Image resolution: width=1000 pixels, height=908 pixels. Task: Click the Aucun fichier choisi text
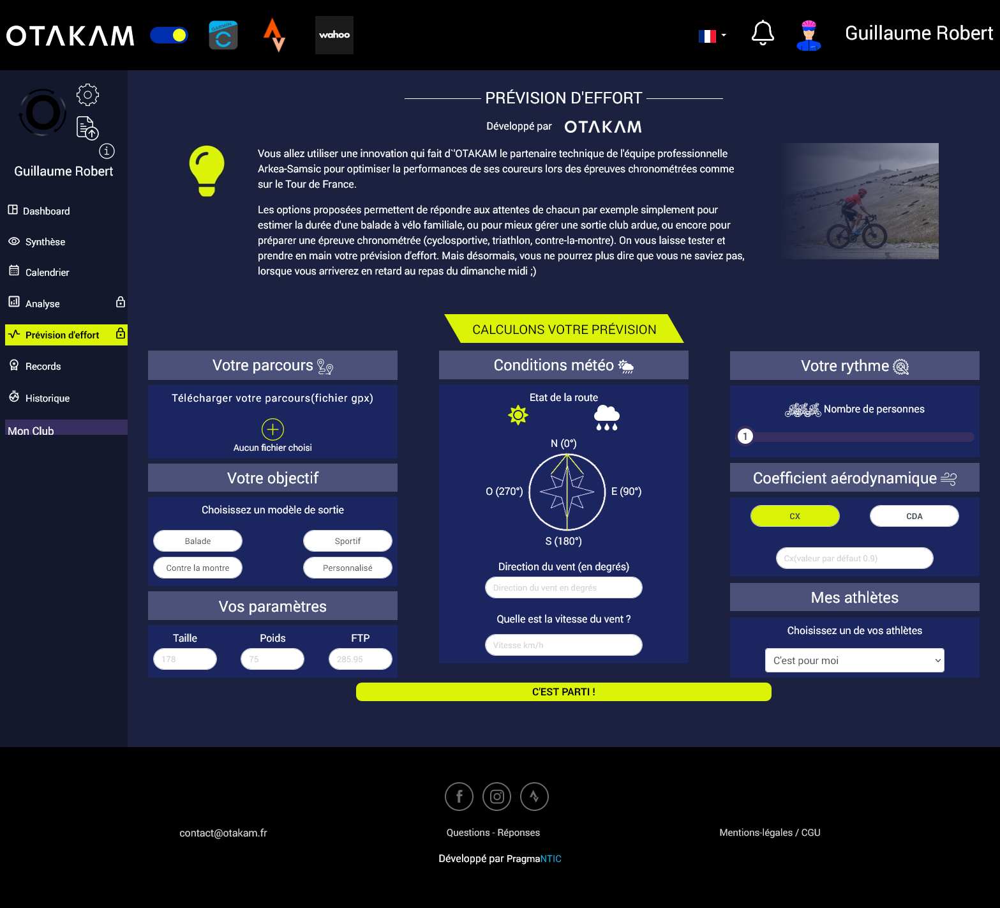click(272, 448)
